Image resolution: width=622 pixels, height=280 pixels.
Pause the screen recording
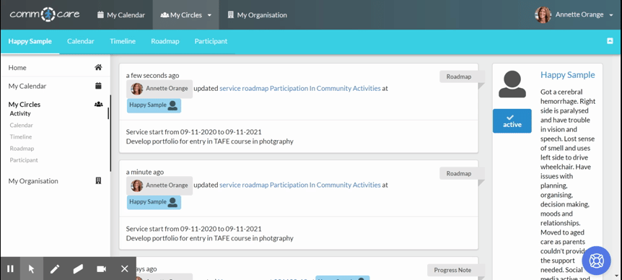[x=10, y=269]
